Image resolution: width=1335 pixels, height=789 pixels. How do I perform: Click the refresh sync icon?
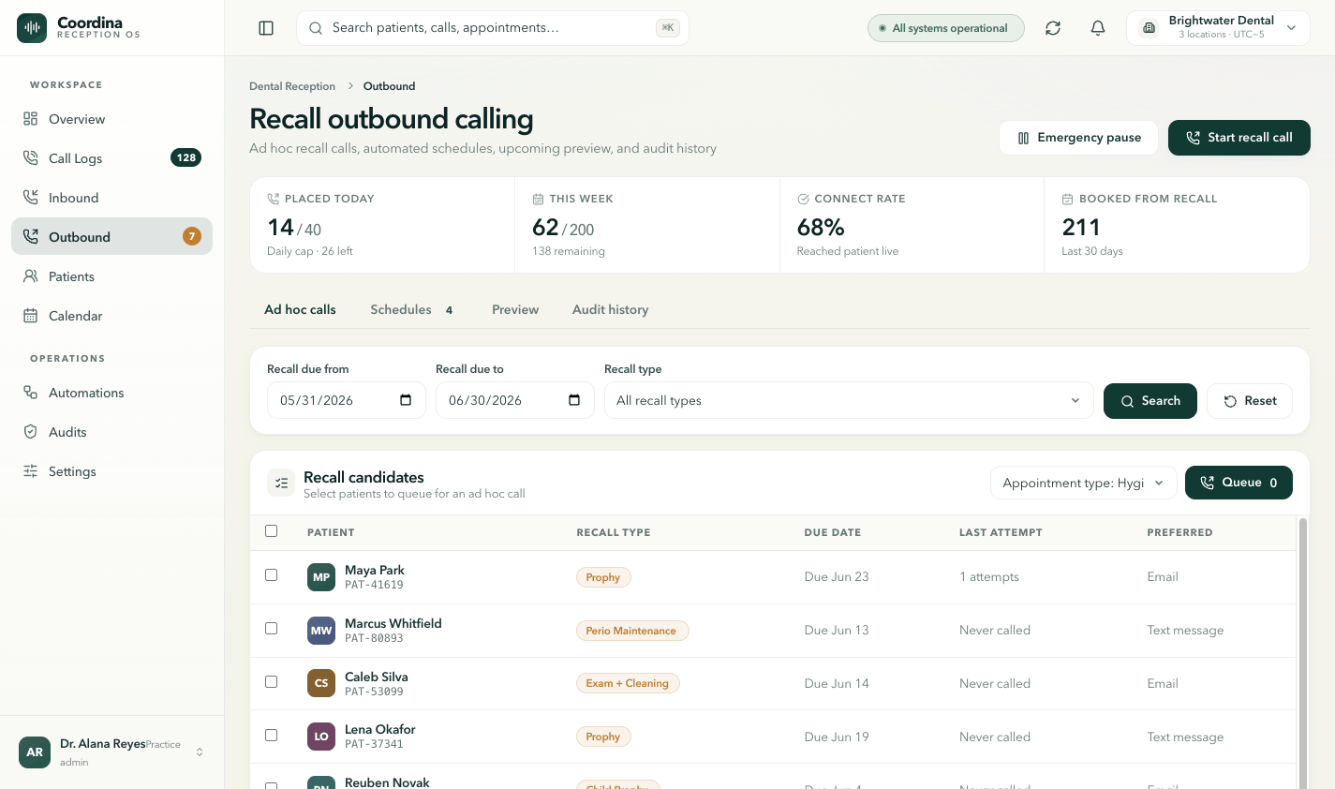point(1053,28)
